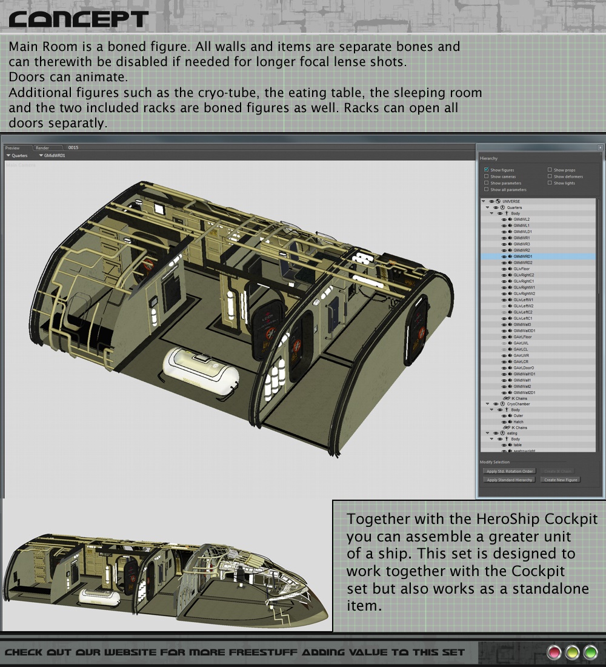Select the GAirLCR row in Hierarchy
This screenshot has height=667, width=606.
[x=538, y=361]
